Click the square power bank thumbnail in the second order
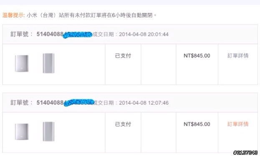260x156 pixels. click(22, 132)
